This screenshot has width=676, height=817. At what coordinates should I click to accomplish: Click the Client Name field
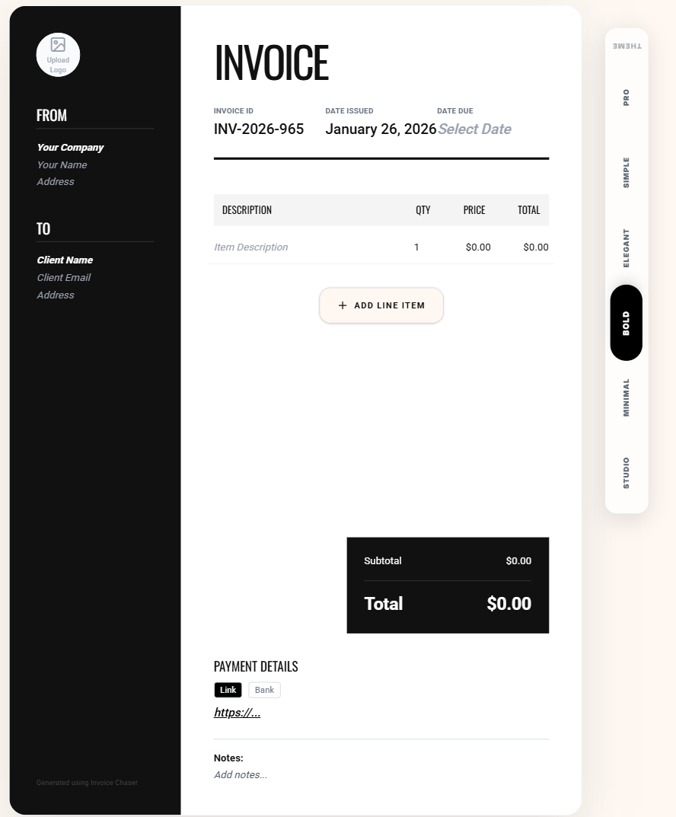(x=65, y=260)
